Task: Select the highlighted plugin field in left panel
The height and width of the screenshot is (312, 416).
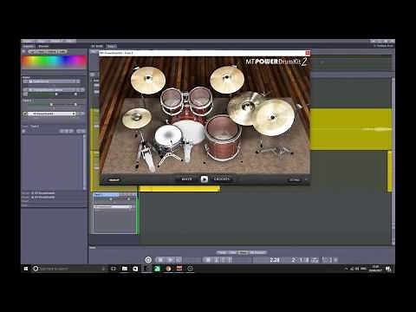Action: [51, 114]
